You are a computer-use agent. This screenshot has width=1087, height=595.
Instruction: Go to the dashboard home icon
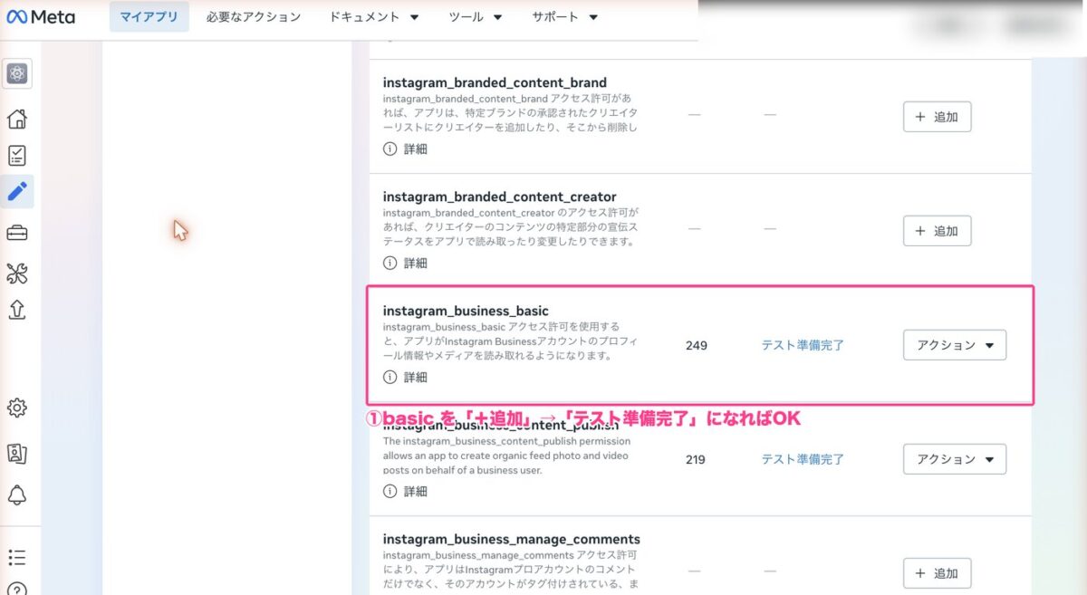17,119
